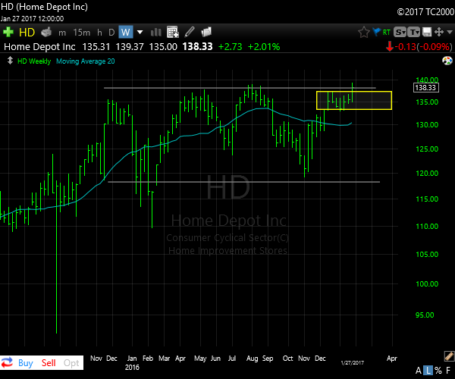Click the green RT real-time indicator
455x379 pixels.
(386, 32)
